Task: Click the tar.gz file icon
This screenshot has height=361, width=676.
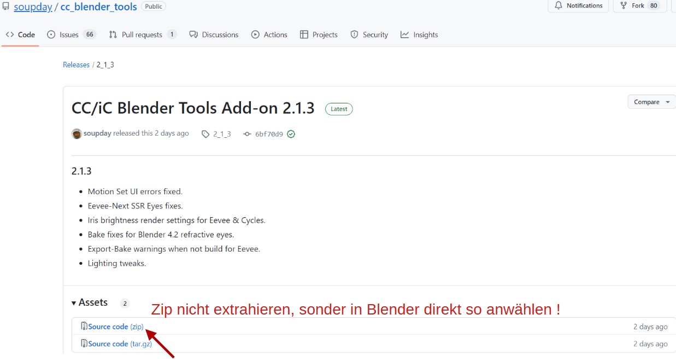Action: pyautogui.click(x=84, y=343)
